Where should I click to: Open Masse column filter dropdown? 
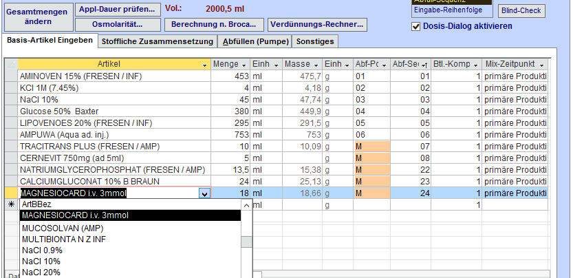point(316,65)
